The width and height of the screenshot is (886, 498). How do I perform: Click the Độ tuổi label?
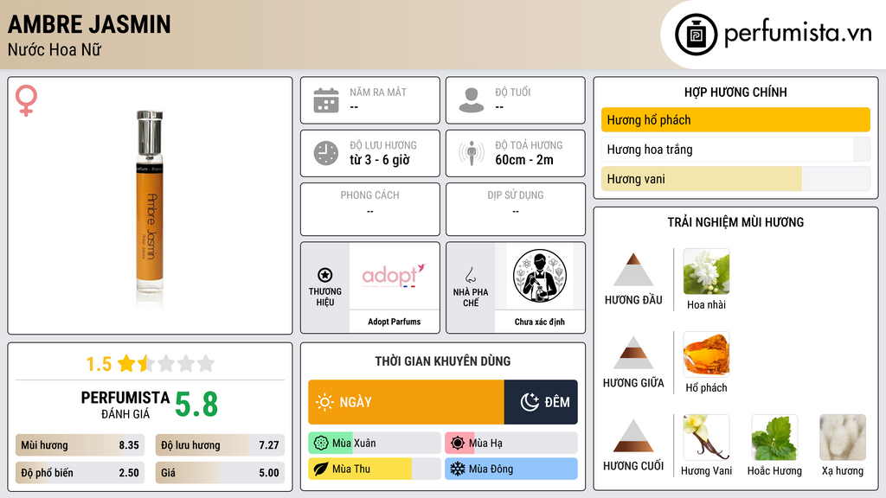513,92
